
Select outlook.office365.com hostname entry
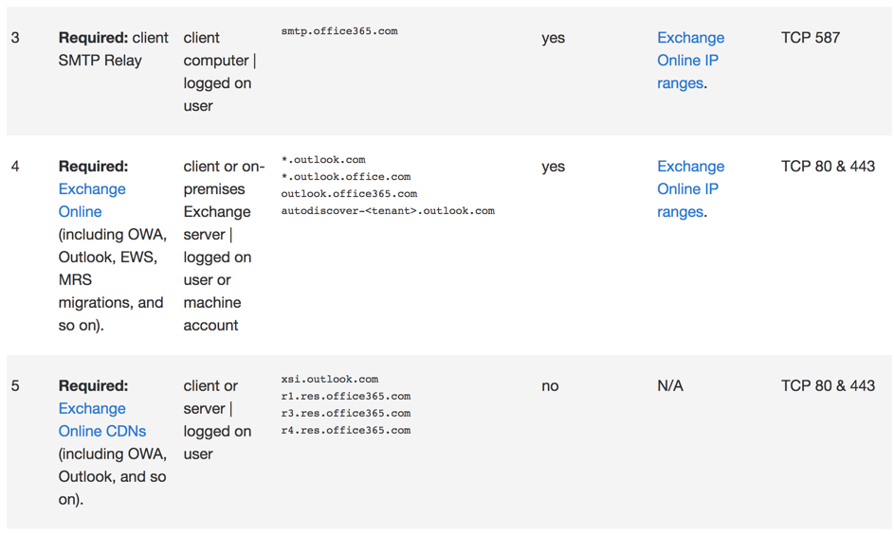(349, 194)
